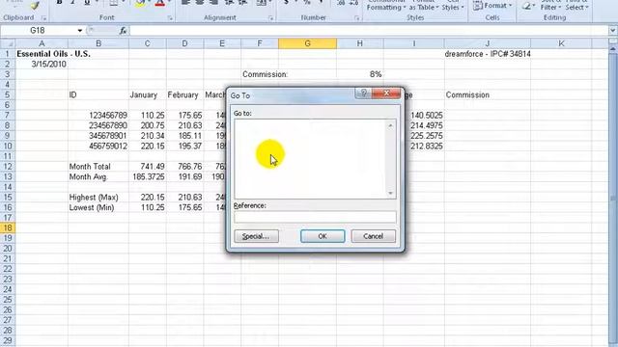This screenshot has width=618, height=347.
Task: Center text in Alignment group
Action: [200, 3]
